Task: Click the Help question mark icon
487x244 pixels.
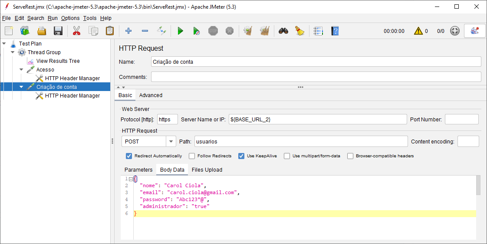Action: (x=335, y=31)
